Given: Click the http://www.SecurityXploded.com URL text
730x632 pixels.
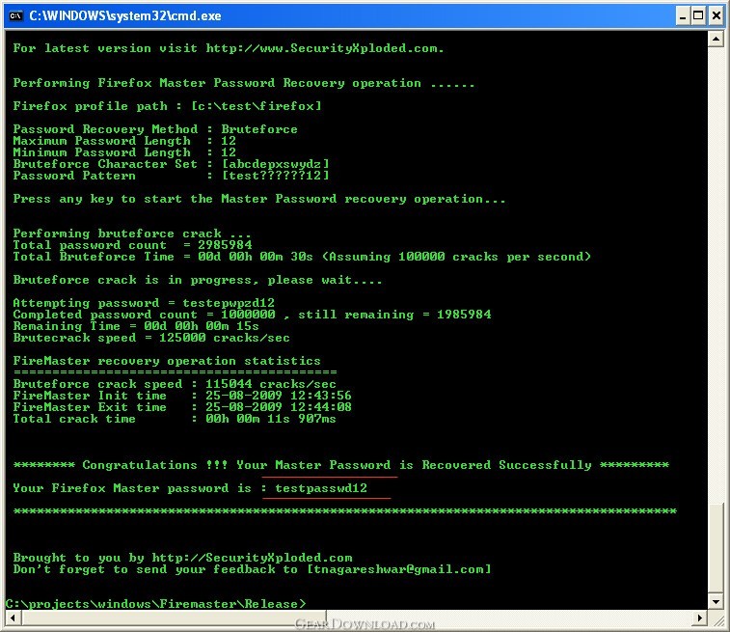Looking at the screenshot, I should coord(324,48).
